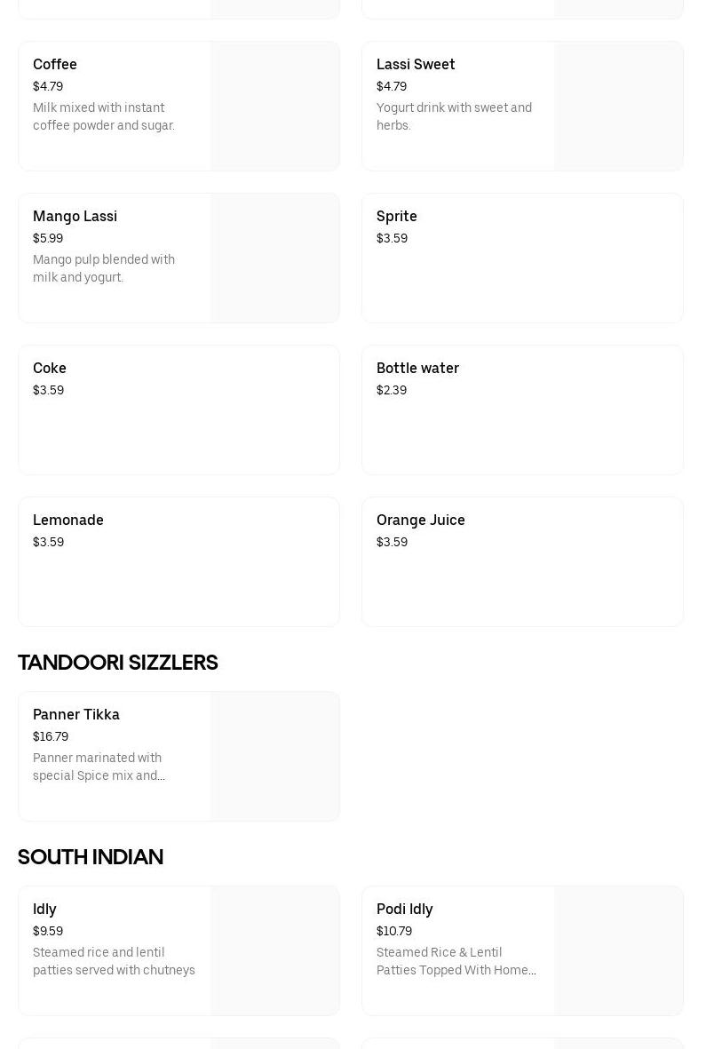Select the Lassi Sweet item title
Screen dimensions: 714x1049
tap(416, 65)
